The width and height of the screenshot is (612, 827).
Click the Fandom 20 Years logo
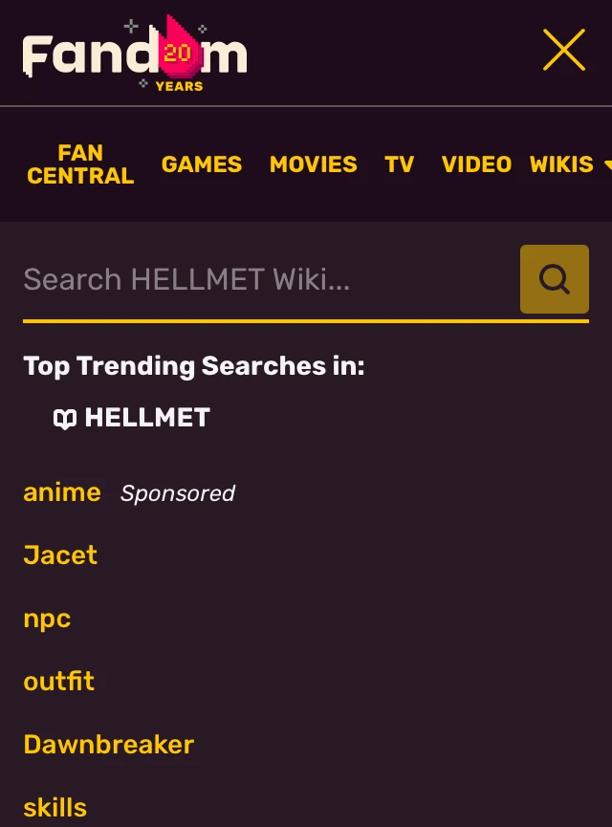(135, 54)
